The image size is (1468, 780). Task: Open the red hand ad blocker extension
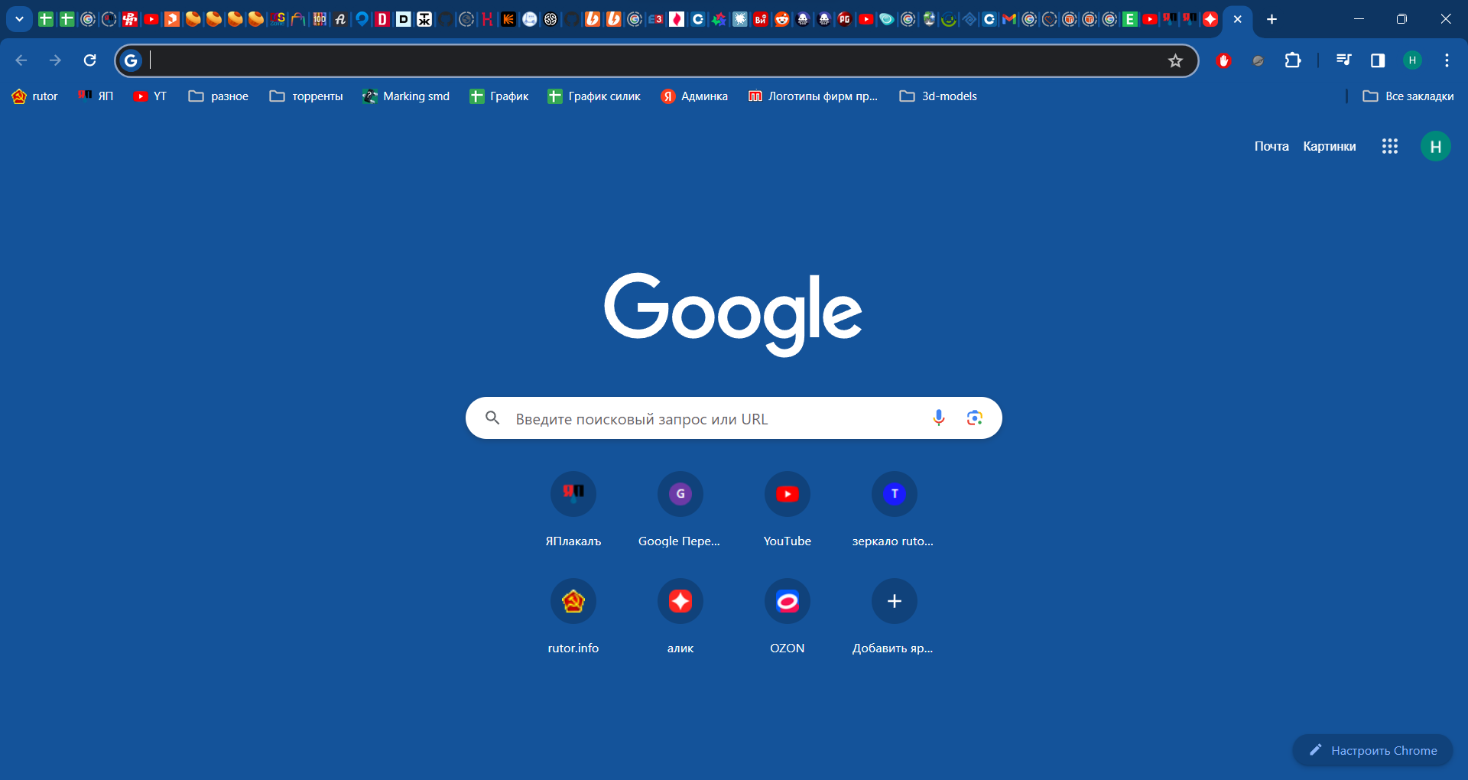coord(1223,60)
